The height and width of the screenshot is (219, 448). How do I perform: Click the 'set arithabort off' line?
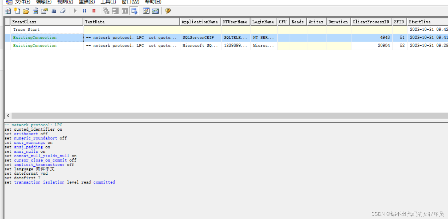[26, 134]
